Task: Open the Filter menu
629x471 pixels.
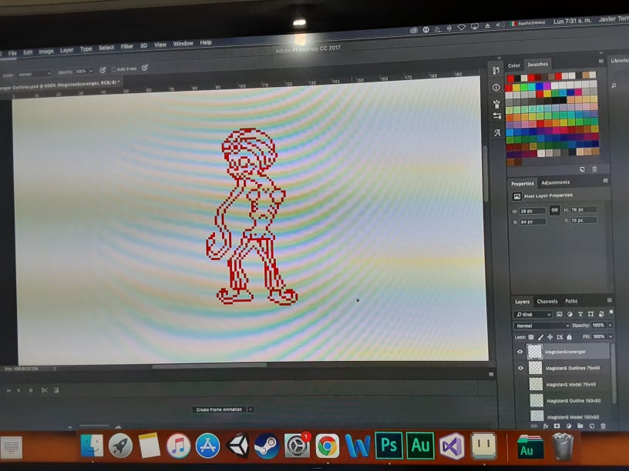Action: click(x=126, y=47)
